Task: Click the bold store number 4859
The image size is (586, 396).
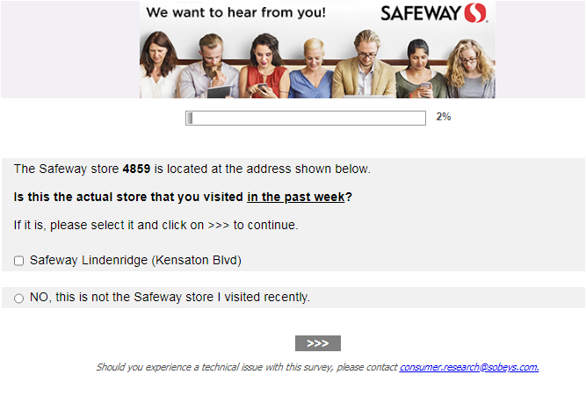Action: [136, 169]
